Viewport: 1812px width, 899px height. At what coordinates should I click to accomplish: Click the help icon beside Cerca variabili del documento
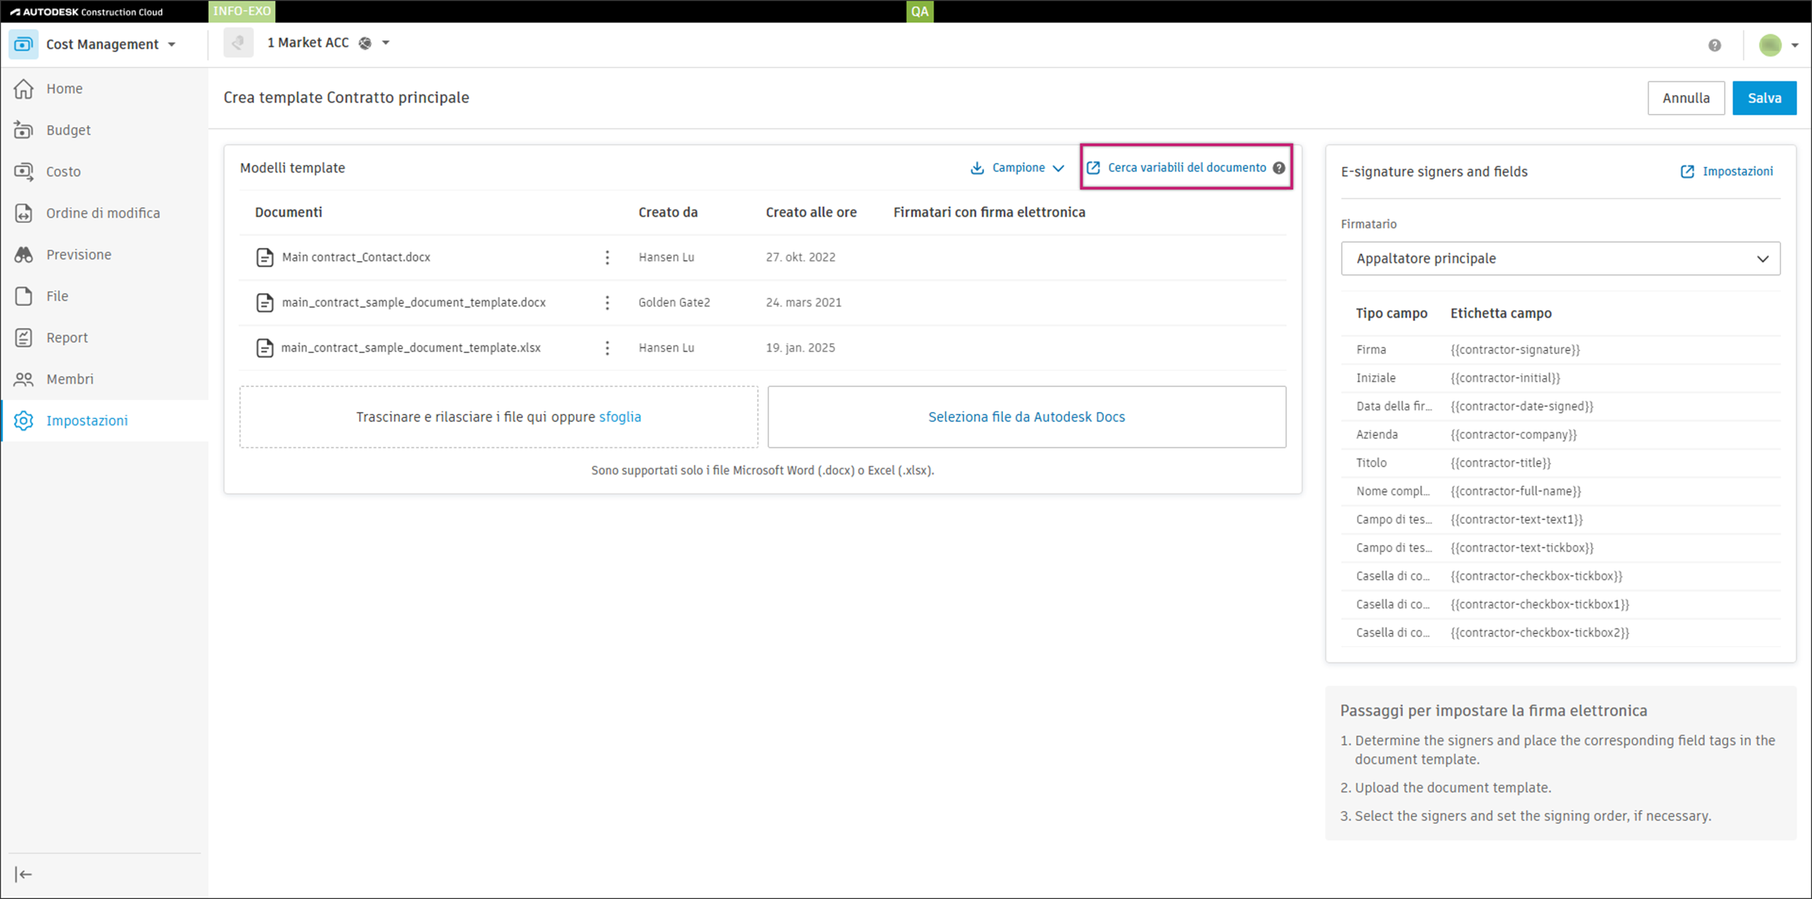[x=1279, y=168]
